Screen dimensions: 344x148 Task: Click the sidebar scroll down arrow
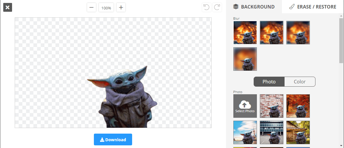[341, 145]
